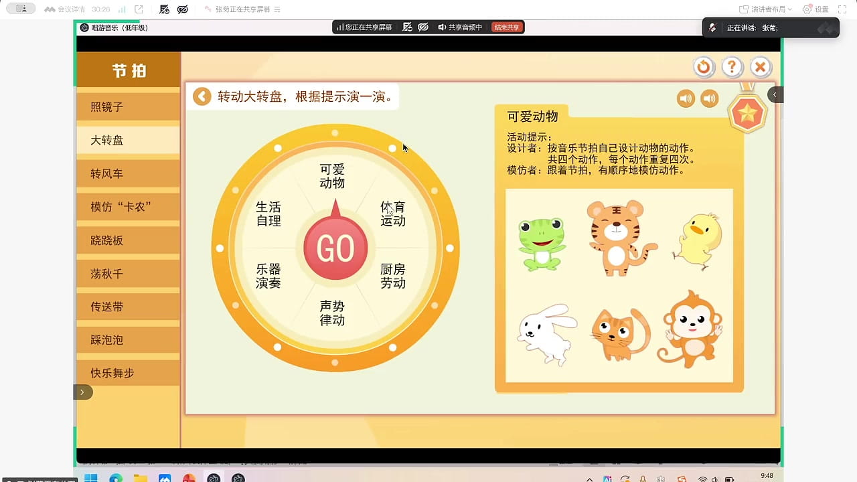857x482 pixels.
Task: Select 快乐舞步 in the sidebar
Action: coord(128,374)
